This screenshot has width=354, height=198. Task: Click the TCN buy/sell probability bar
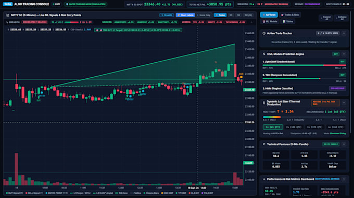pos(304,79)
